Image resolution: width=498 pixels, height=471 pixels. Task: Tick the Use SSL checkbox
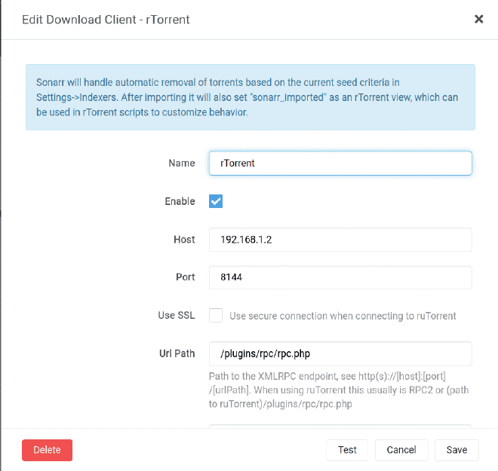pyautogui.click(x=216, y=315)
